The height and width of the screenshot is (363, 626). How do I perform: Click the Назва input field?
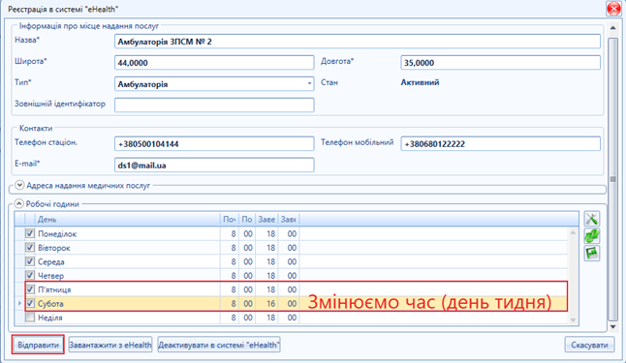tap(358, 42)
